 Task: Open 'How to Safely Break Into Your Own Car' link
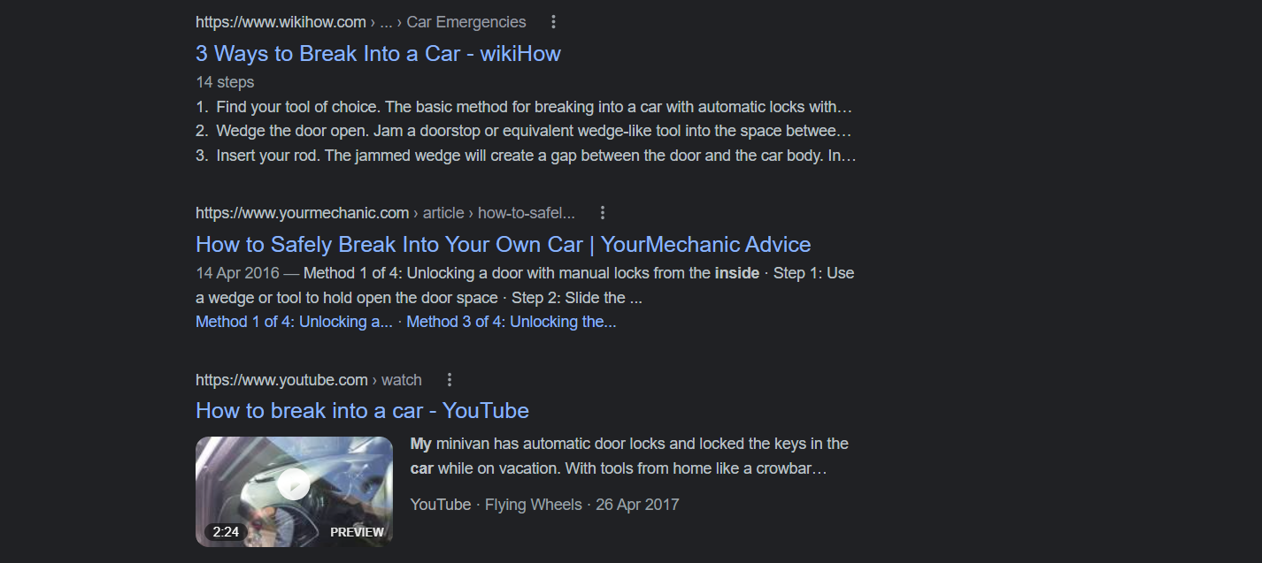[x=503, y=244]
